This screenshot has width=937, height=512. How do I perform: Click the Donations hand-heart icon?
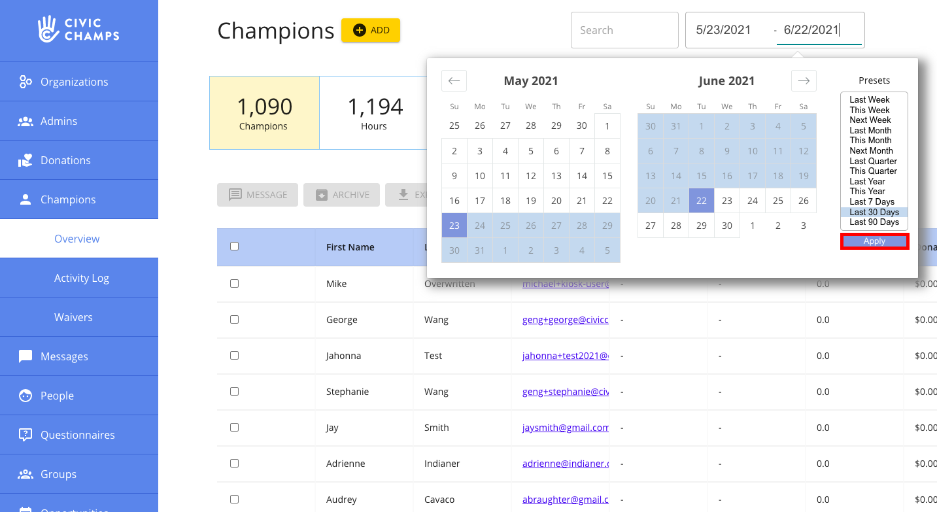26,160
